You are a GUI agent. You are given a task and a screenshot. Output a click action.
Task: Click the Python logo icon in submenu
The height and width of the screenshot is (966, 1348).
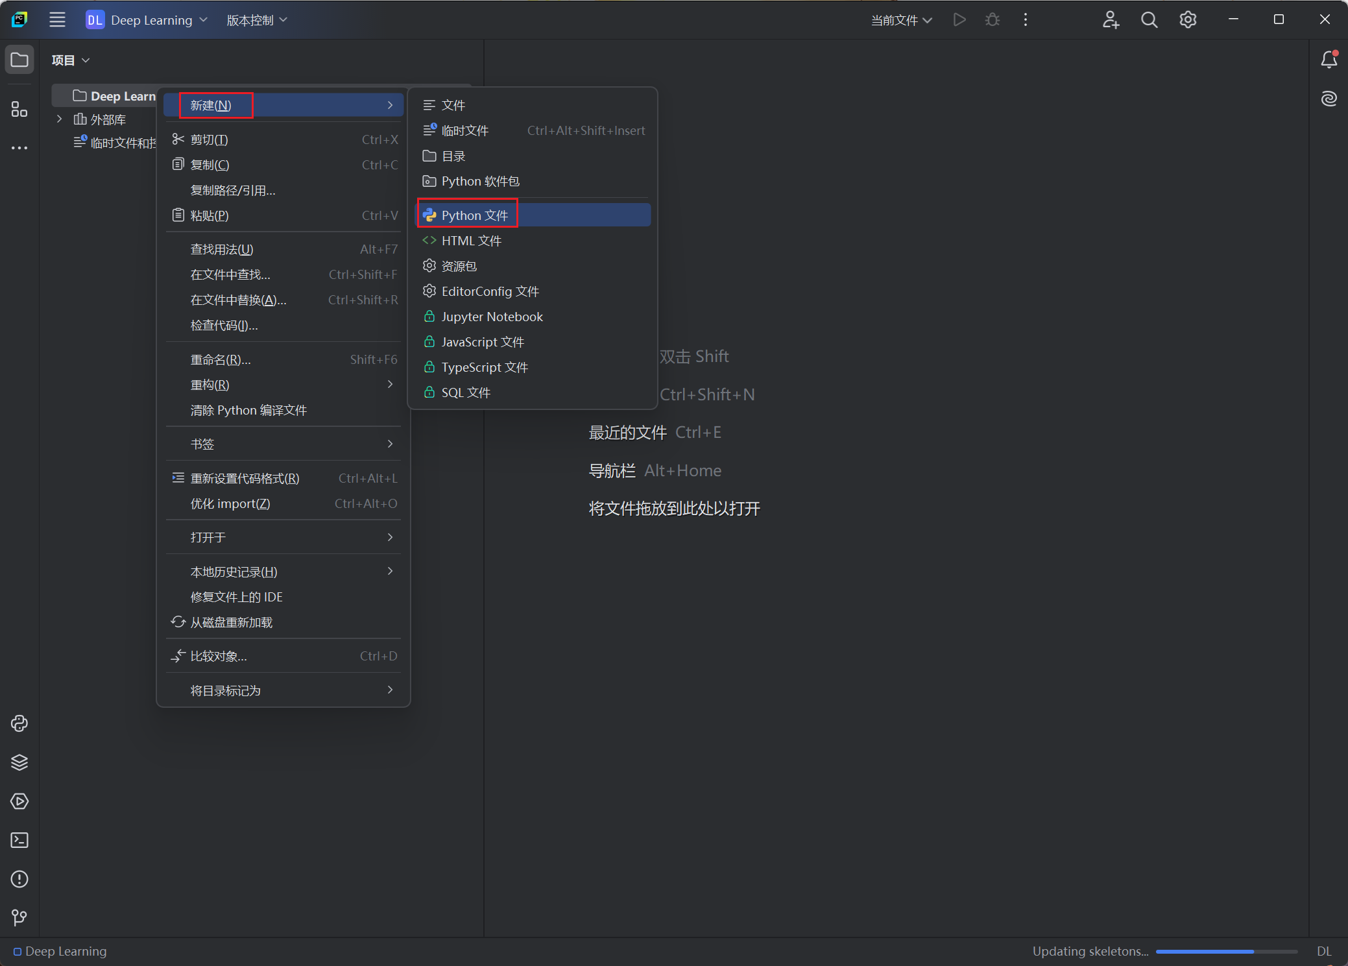click(x=429, y=215)
